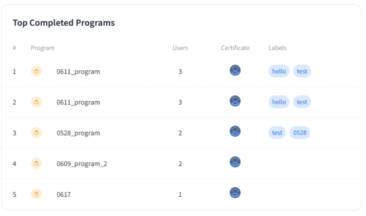
Task: Select the 'test' label in row 2
Action: 302,102
